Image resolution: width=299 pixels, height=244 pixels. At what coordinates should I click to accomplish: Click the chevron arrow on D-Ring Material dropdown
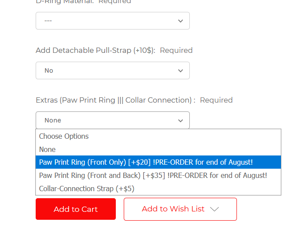click(x=181, y=21)
